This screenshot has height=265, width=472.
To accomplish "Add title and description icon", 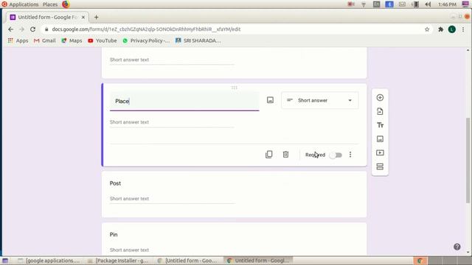I will [x=380, y=125].
